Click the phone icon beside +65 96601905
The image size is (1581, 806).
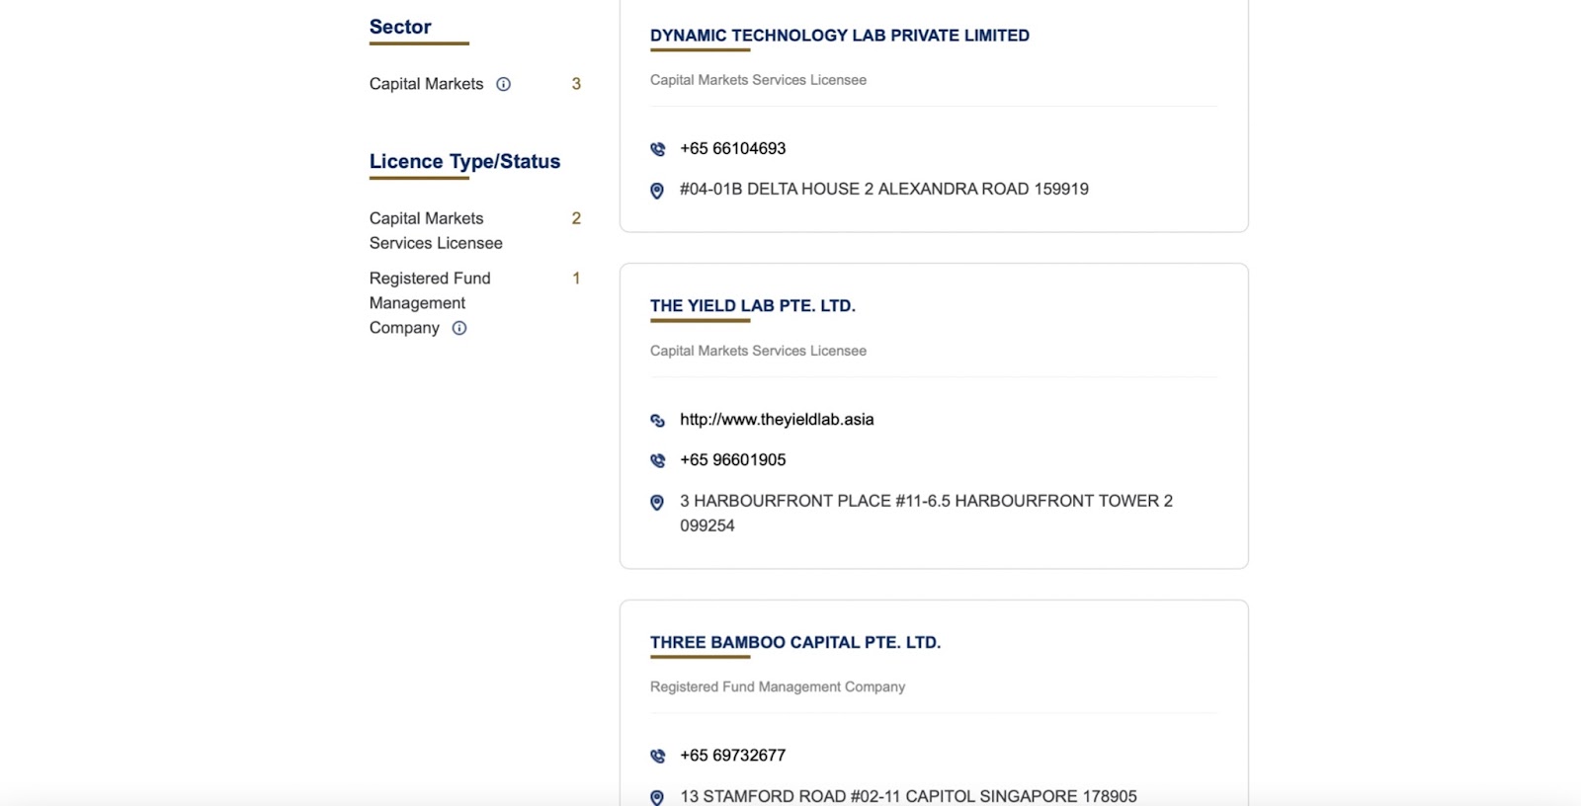[657, 460]
